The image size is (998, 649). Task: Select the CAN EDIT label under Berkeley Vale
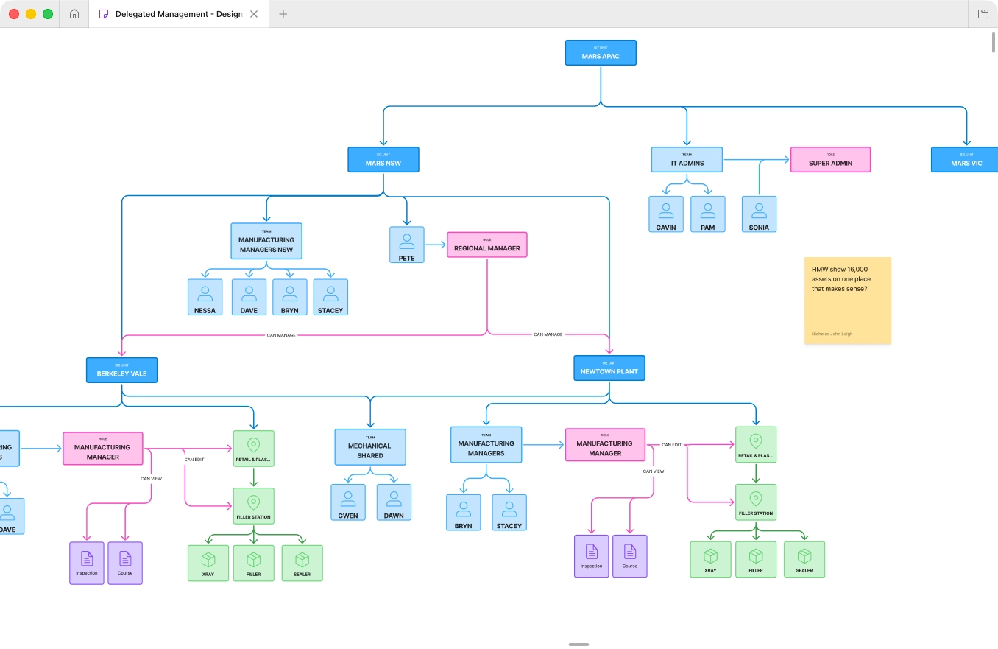[x=194, y=460]
